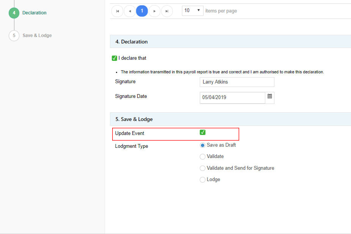
Task: Go to first page pagination arrow
Action: tap(117, 11)
